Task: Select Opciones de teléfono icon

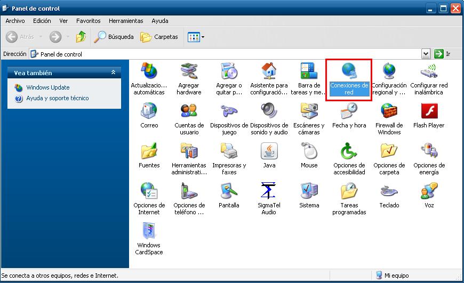Action: (x=189, y=191)
